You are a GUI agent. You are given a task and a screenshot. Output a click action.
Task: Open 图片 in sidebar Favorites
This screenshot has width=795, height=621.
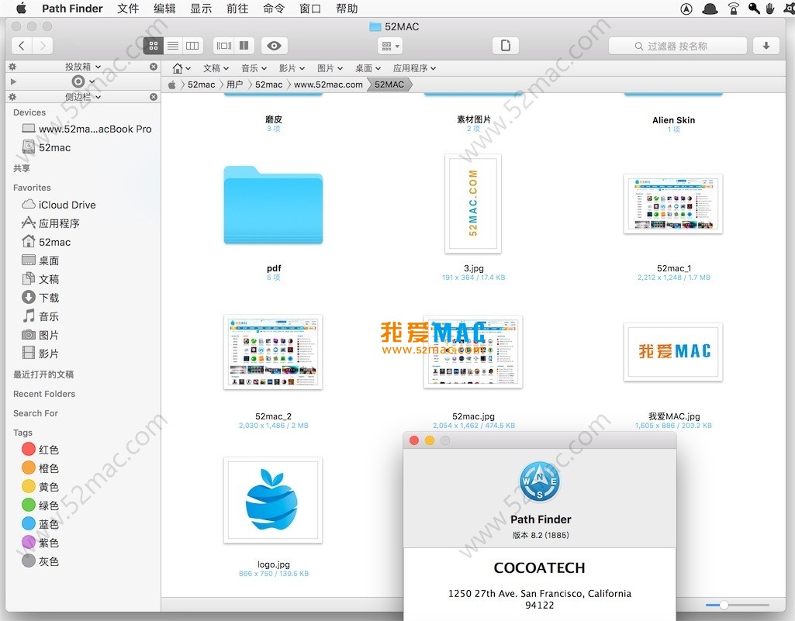coord(40,335)
